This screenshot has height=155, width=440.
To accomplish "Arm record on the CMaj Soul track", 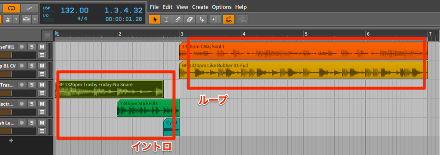I will (x=22, y=46).
